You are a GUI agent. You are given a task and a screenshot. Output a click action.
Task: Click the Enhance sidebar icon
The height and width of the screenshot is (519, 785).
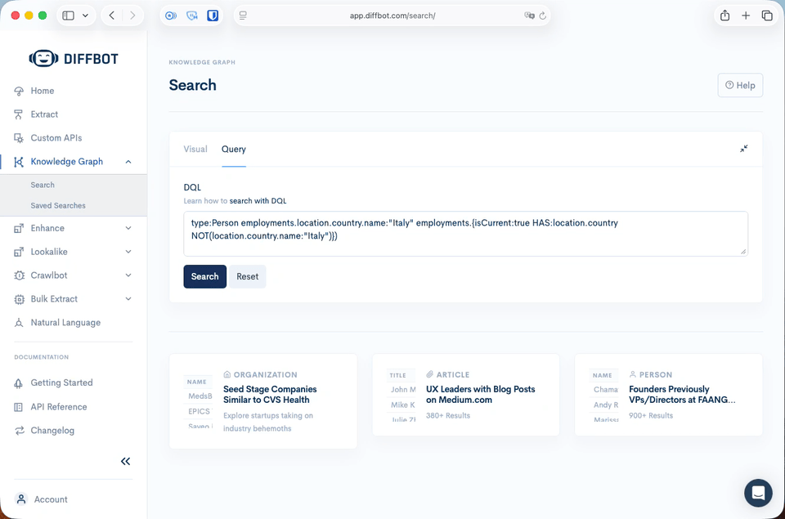click(x=19, y=228)
